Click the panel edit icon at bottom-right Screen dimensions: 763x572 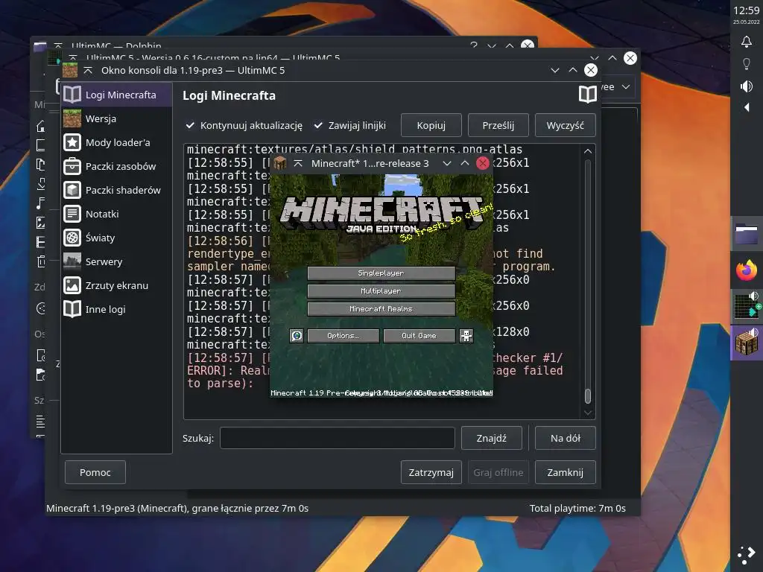(747, 555)
